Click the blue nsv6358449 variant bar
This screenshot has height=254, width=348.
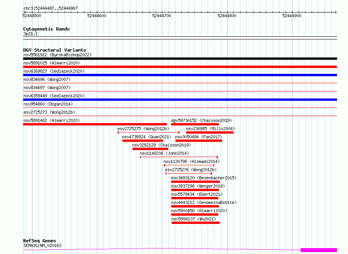pyautogui.click(x=180, y=100)
